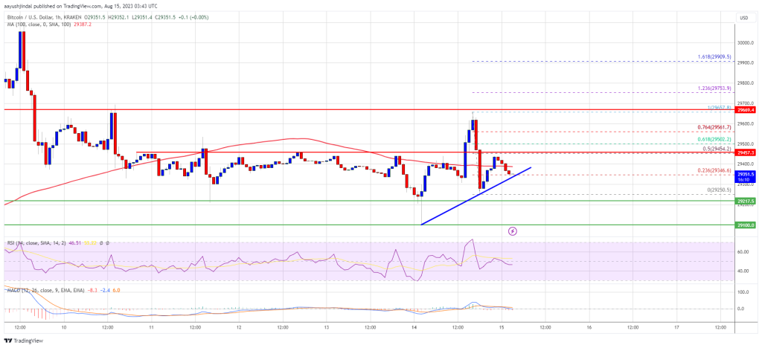Screen dimensions: 762x348
Task: Select the 0.618 Fibonacci retracement label
Action: click(x=717, y=139)
